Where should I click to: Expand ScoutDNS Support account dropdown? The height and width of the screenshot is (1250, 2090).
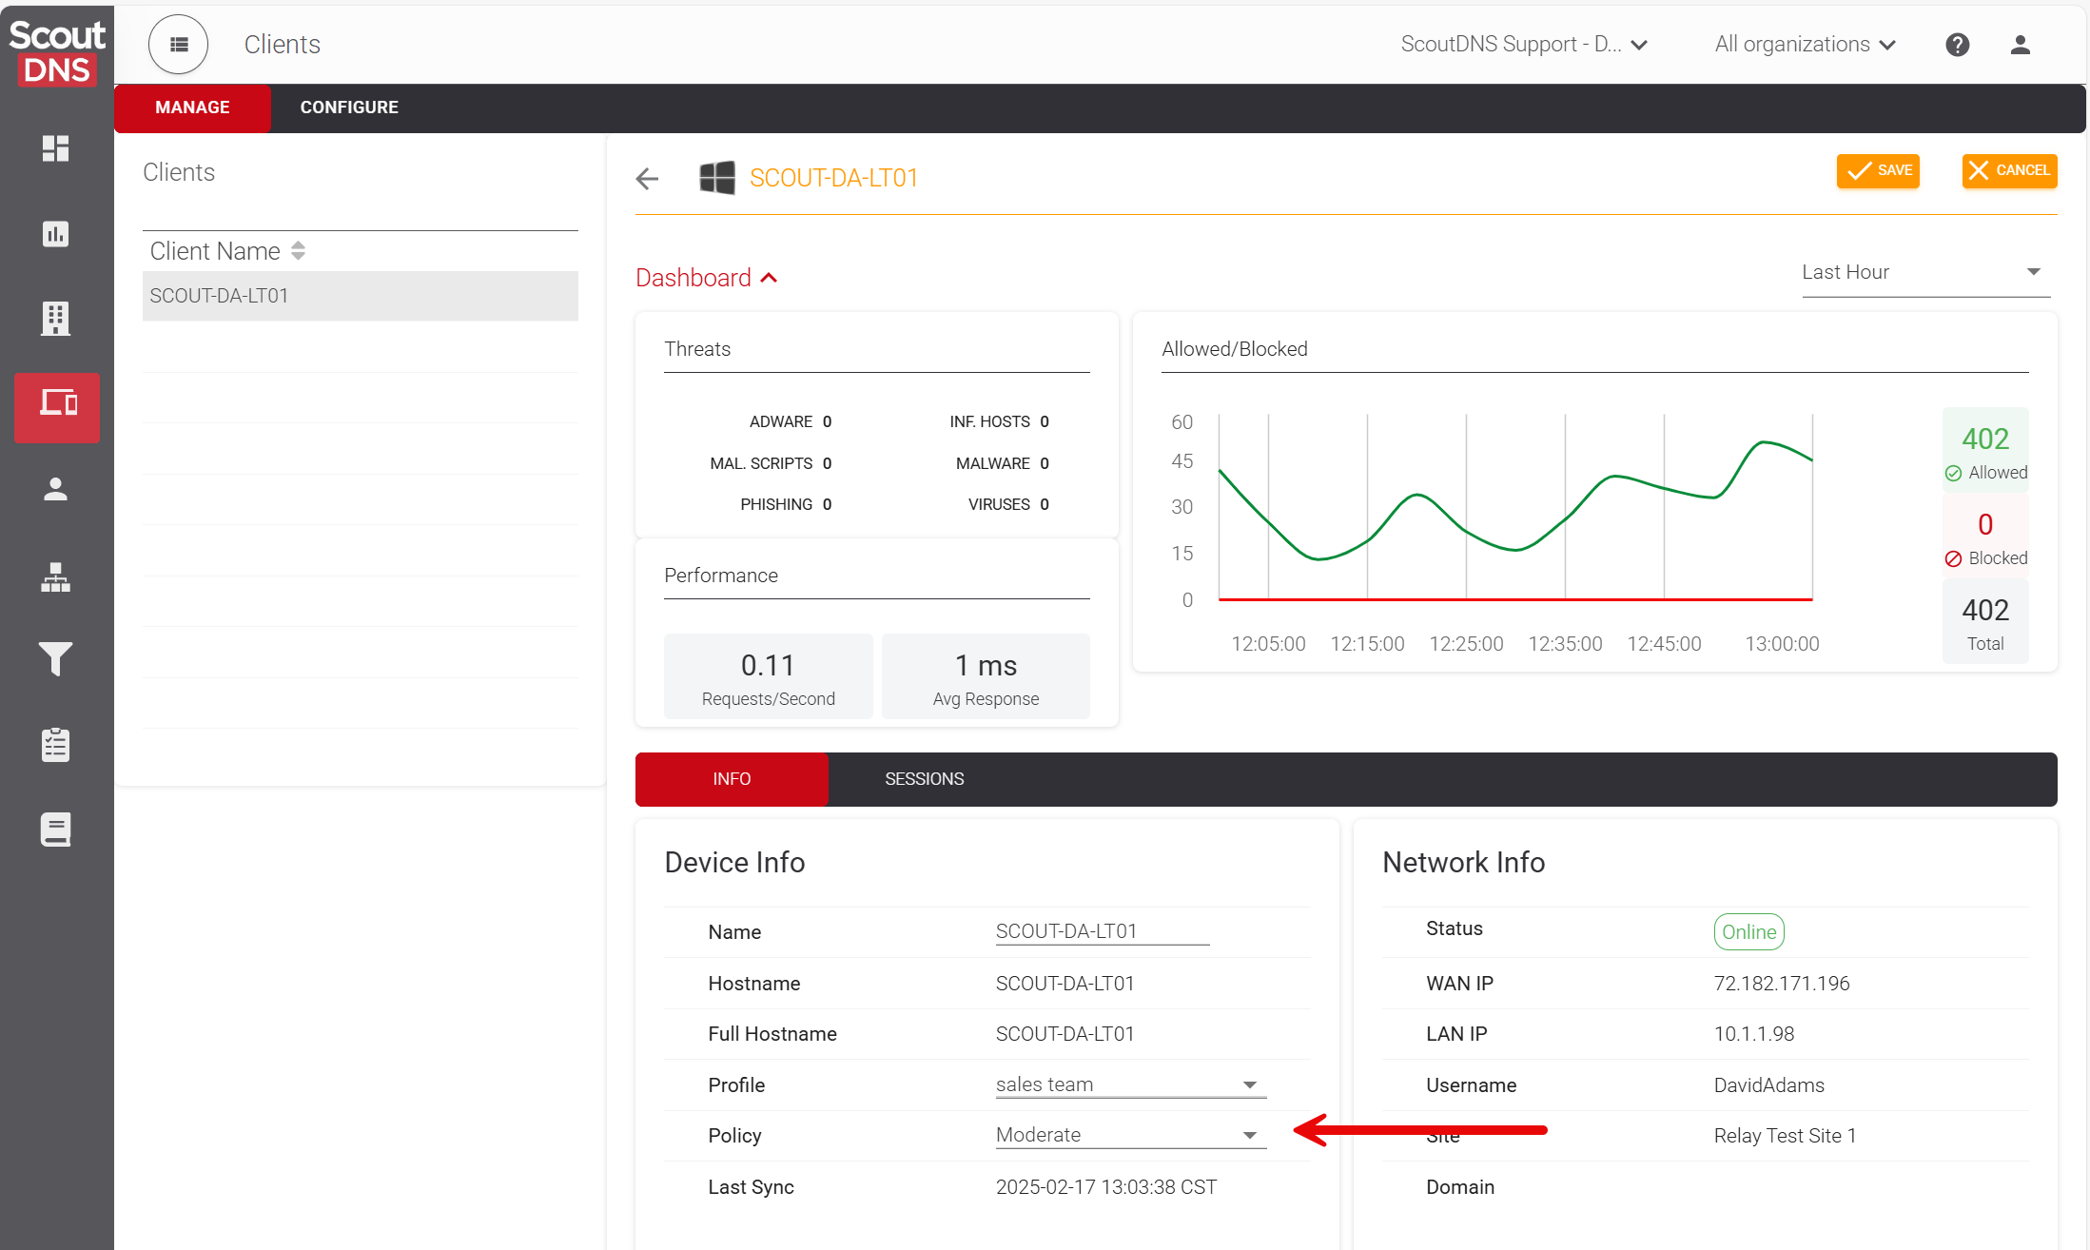(1525, 45)
